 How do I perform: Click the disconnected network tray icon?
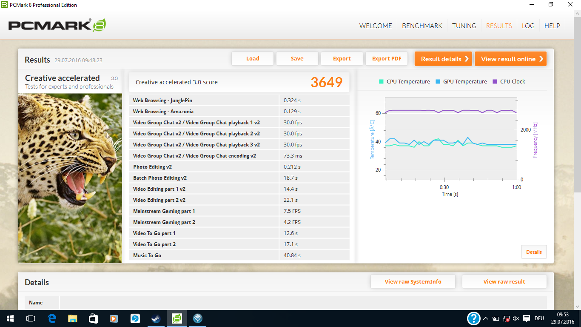pyautogui.click(x=506, y=318)
